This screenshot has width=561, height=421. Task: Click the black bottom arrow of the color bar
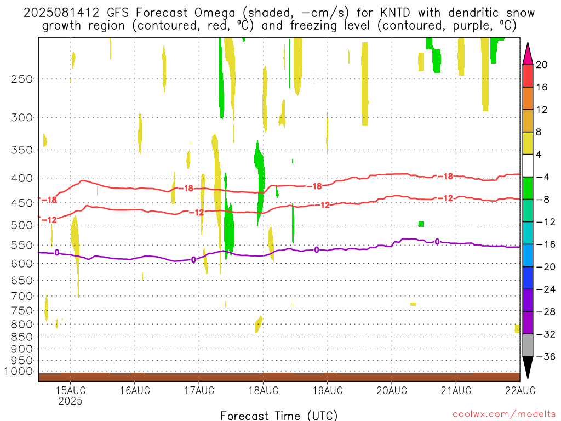click(528, 368)
